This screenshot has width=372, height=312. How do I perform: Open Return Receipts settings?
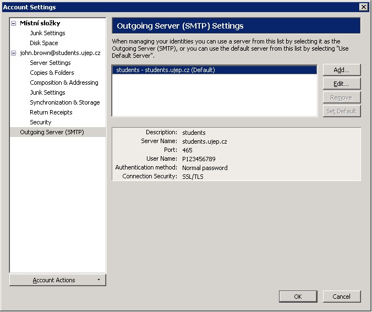[51, 112]
